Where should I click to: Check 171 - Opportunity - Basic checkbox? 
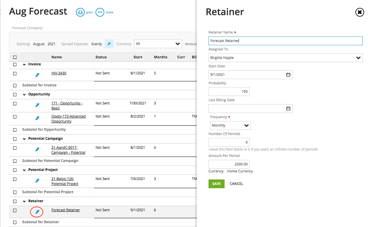(x=15, y=104)
